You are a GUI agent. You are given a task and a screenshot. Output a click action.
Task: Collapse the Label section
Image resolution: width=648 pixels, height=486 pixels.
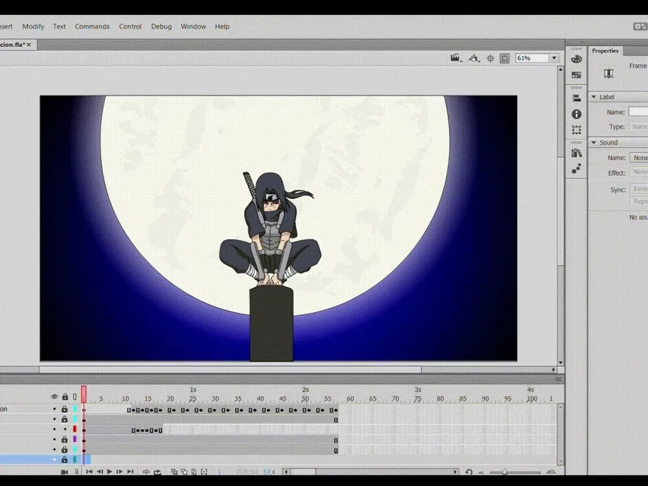point(594,97)
